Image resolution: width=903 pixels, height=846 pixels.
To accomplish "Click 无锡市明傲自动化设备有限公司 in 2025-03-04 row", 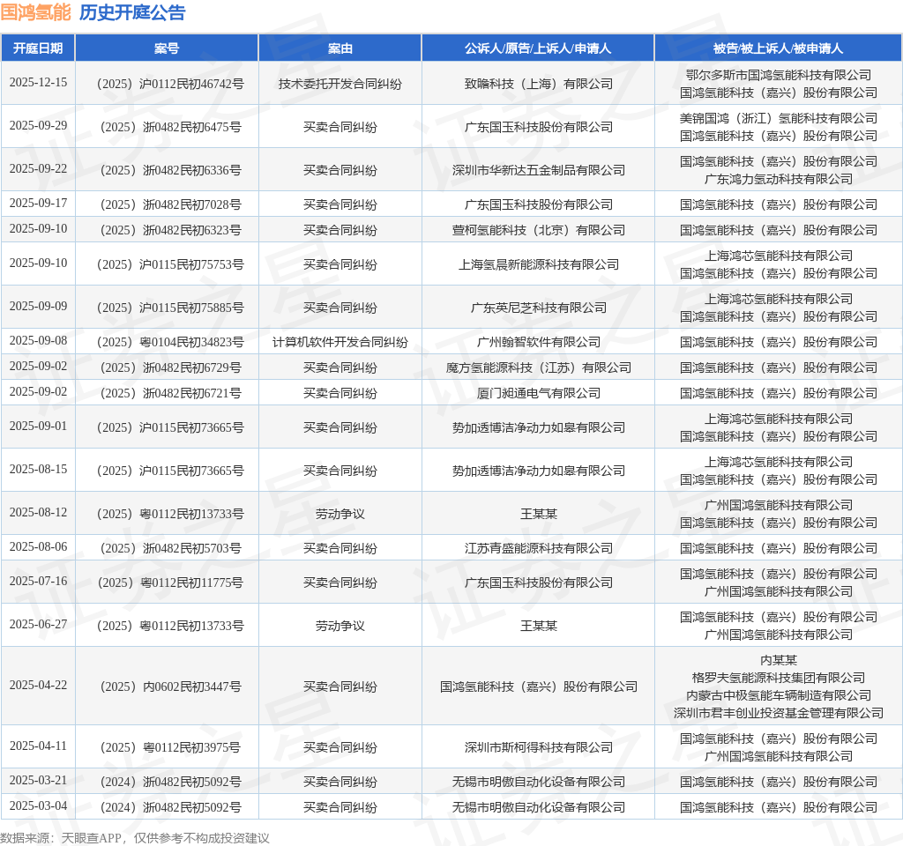I will point(539,807).
